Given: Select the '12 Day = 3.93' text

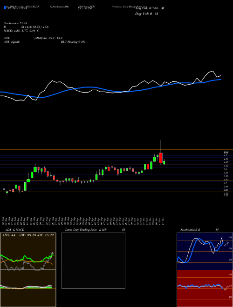Looking at the screenshot, I should (17, 9).
